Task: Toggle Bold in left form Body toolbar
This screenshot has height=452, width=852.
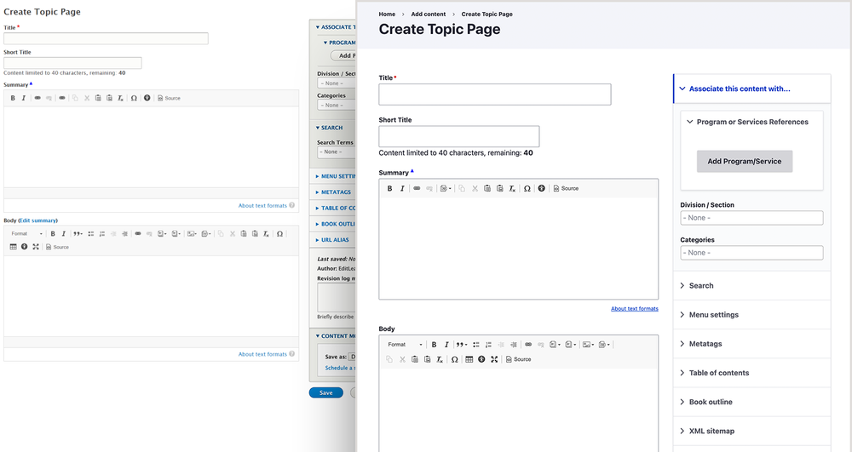Action: coord(53,234)
